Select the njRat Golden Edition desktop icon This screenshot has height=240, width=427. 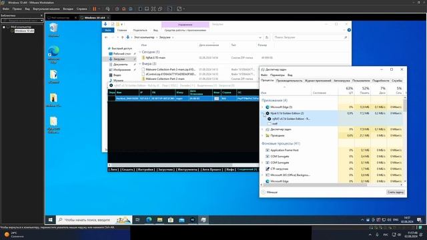tap(53, 125)
